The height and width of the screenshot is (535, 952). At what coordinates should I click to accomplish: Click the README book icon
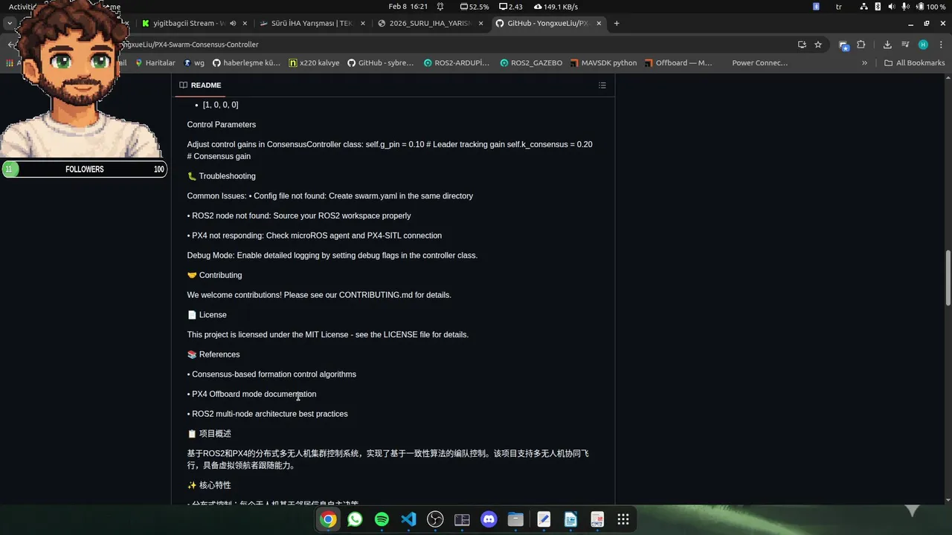point(184,85)
